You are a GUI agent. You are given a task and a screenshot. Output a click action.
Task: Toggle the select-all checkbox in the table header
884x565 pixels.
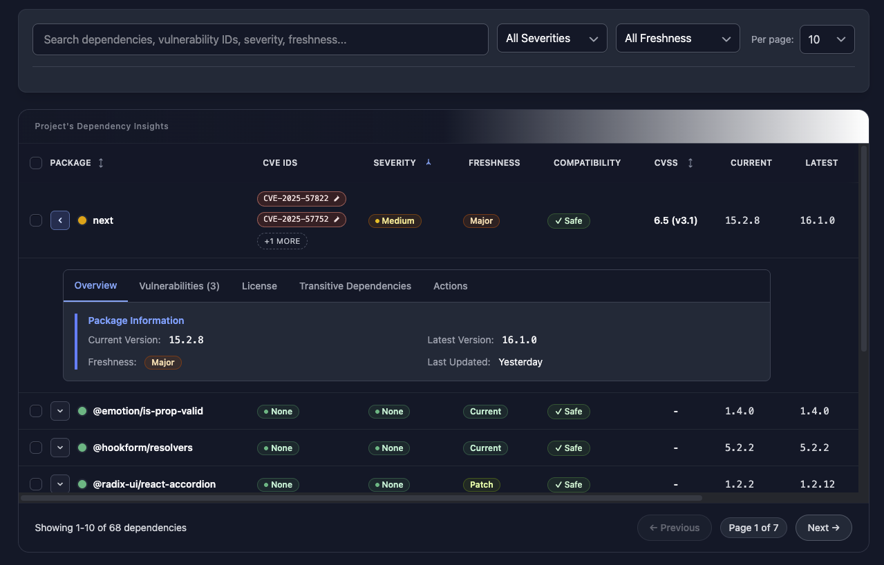pyautogui.click(x=35, y=162)
